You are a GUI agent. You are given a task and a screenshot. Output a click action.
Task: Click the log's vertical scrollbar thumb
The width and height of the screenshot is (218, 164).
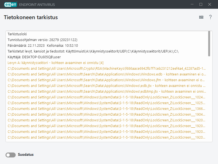(x=209, y=43)
